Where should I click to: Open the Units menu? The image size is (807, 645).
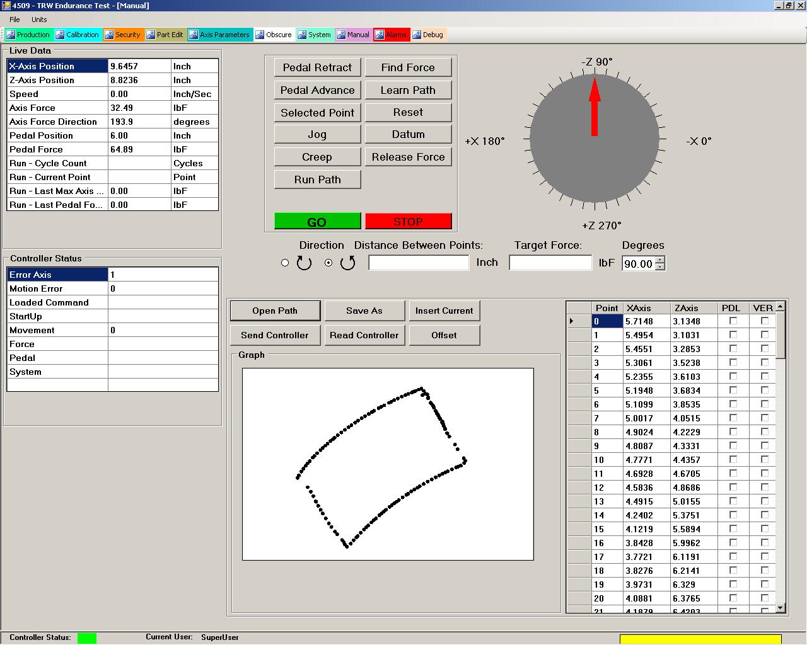click(38, 20)
